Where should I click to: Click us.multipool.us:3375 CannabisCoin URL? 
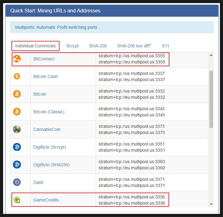point(132,126)
